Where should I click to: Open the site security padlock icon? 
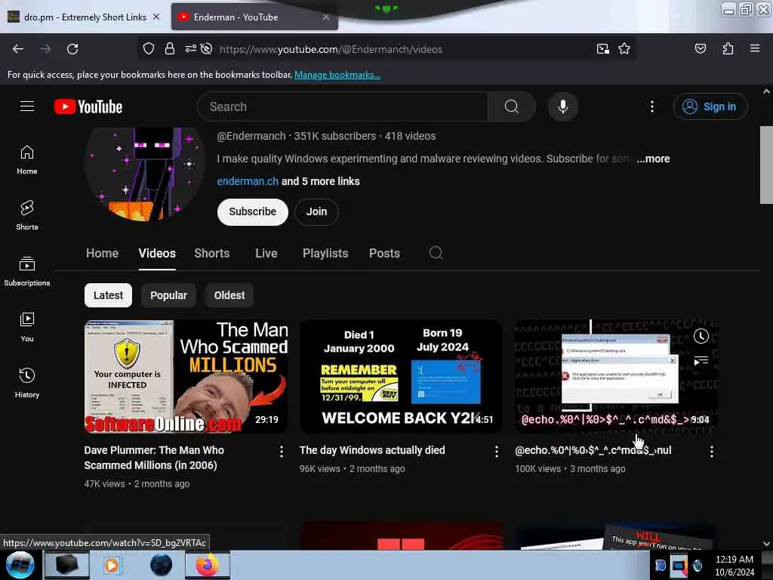tap(170, 49)
